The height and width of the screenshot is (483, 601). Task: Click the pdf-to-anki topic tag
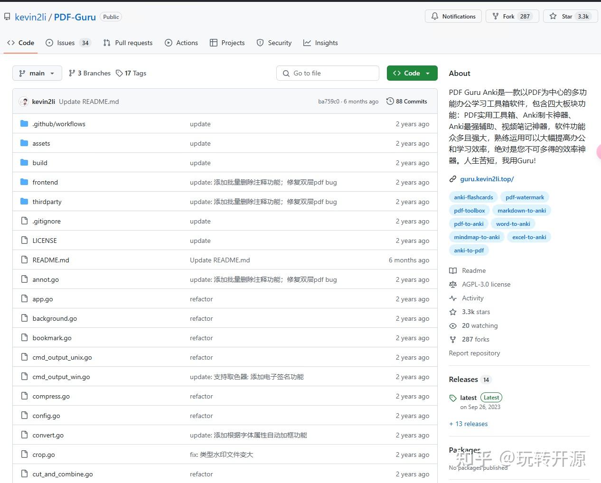[x=469, y=224]
